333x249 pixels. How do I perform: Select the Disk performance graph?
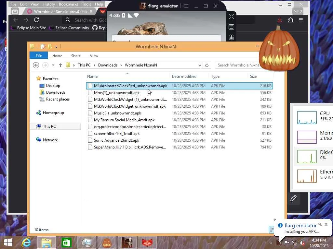(x=307, y=157)
